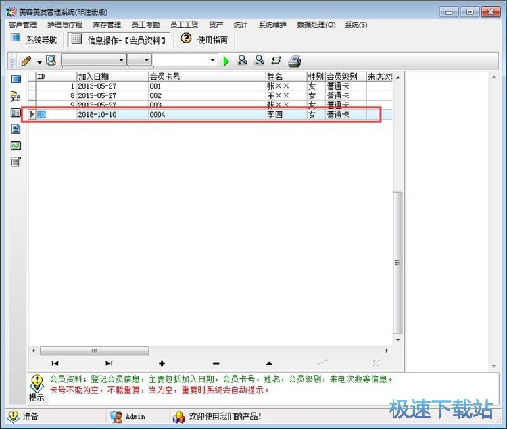This screenshot has height=429, width=507.
Task: Run the filter with green play icon
Action: click(x=226, y=61)
